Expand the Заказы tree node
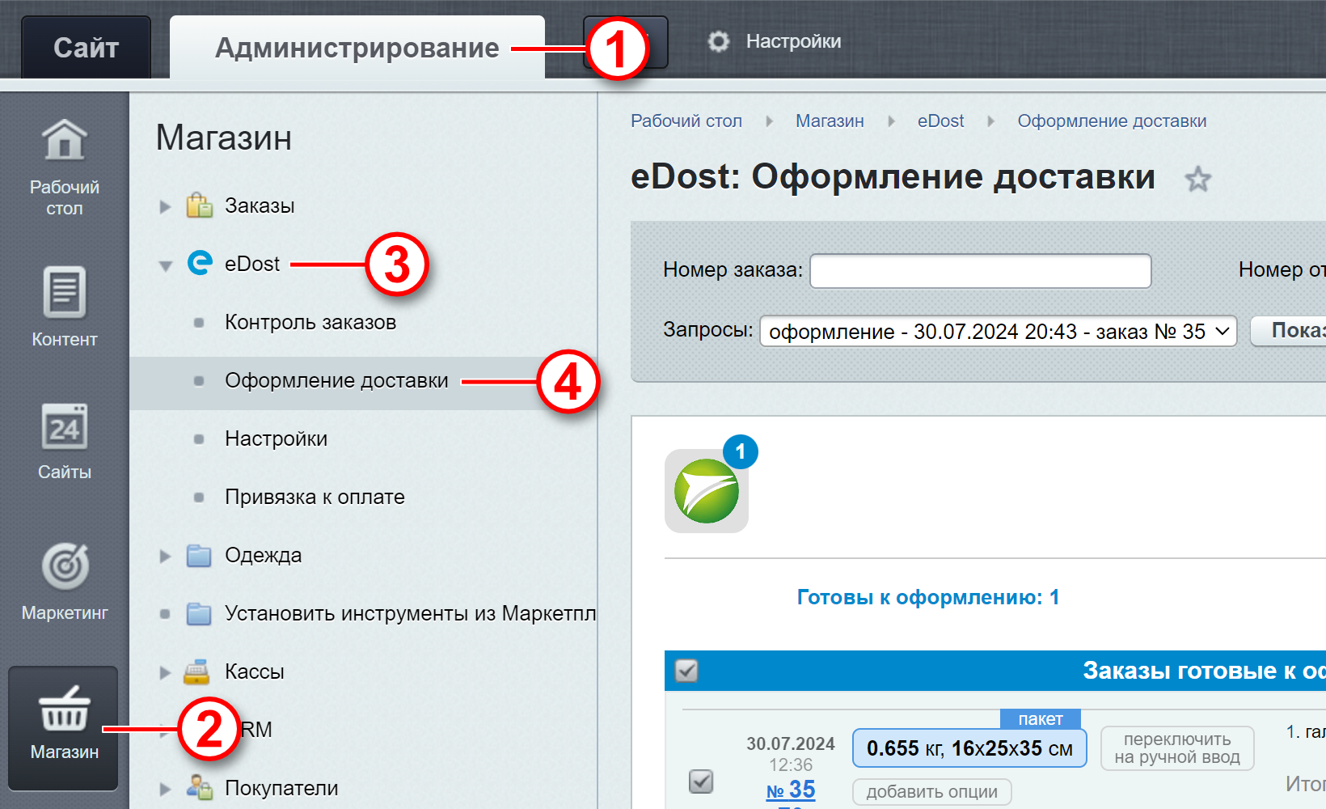The image size is (1326, 809). point(165,206)
